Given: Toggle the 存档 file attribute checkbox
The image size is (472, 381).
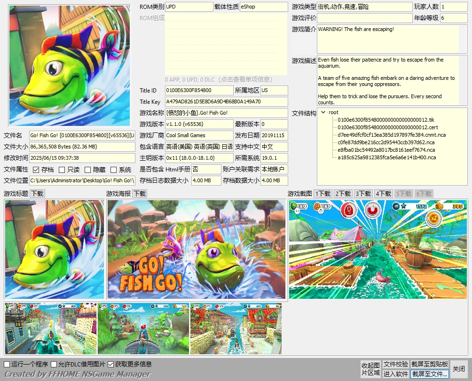Looking at the screenshot, I should click(36, 170).
